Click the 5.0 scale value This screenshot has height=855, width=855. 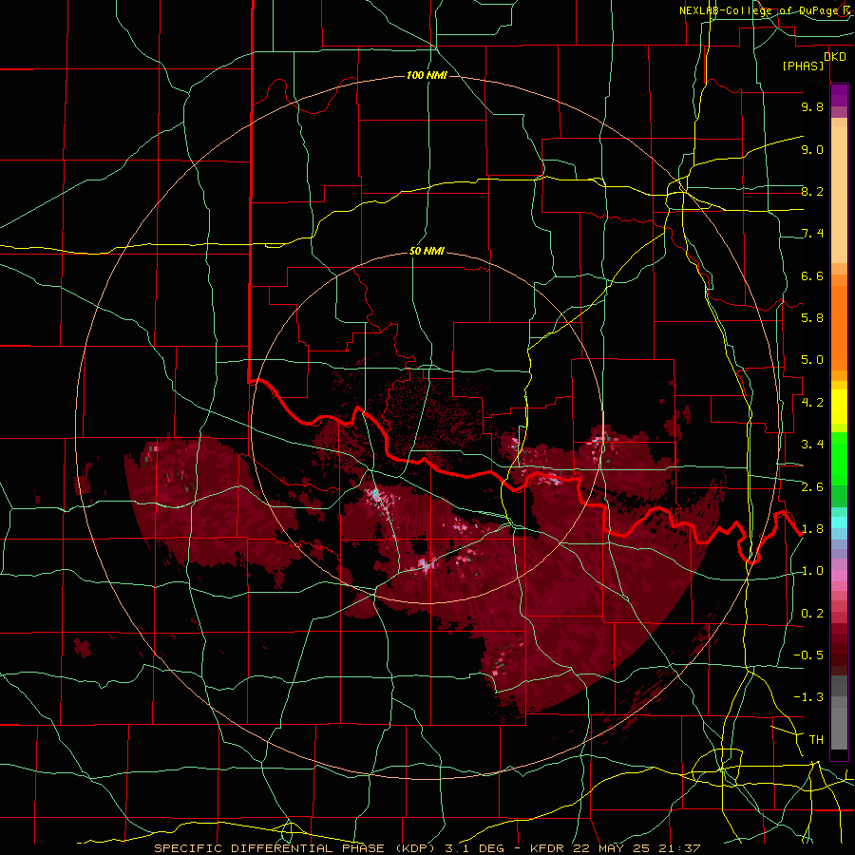812,360
